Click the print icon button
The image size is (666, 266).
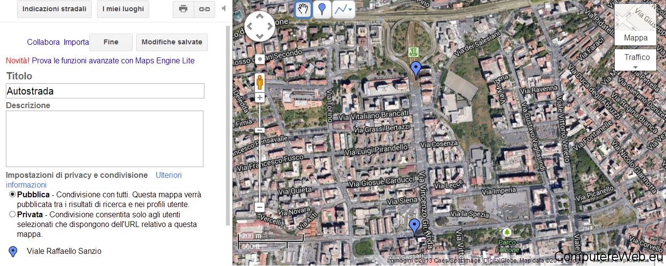pos(183,9)
